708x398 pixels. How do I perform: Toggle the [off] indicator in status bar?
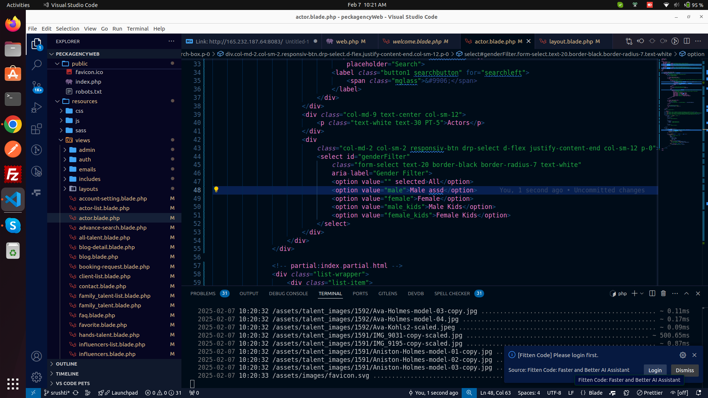pos(679,393)
